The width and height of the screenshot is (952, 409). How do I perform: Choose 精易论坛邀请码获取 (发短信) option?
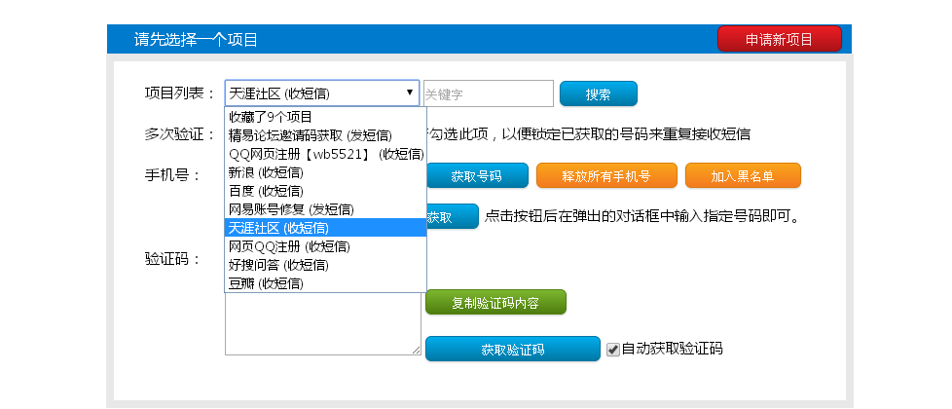[x=325, y=135]
